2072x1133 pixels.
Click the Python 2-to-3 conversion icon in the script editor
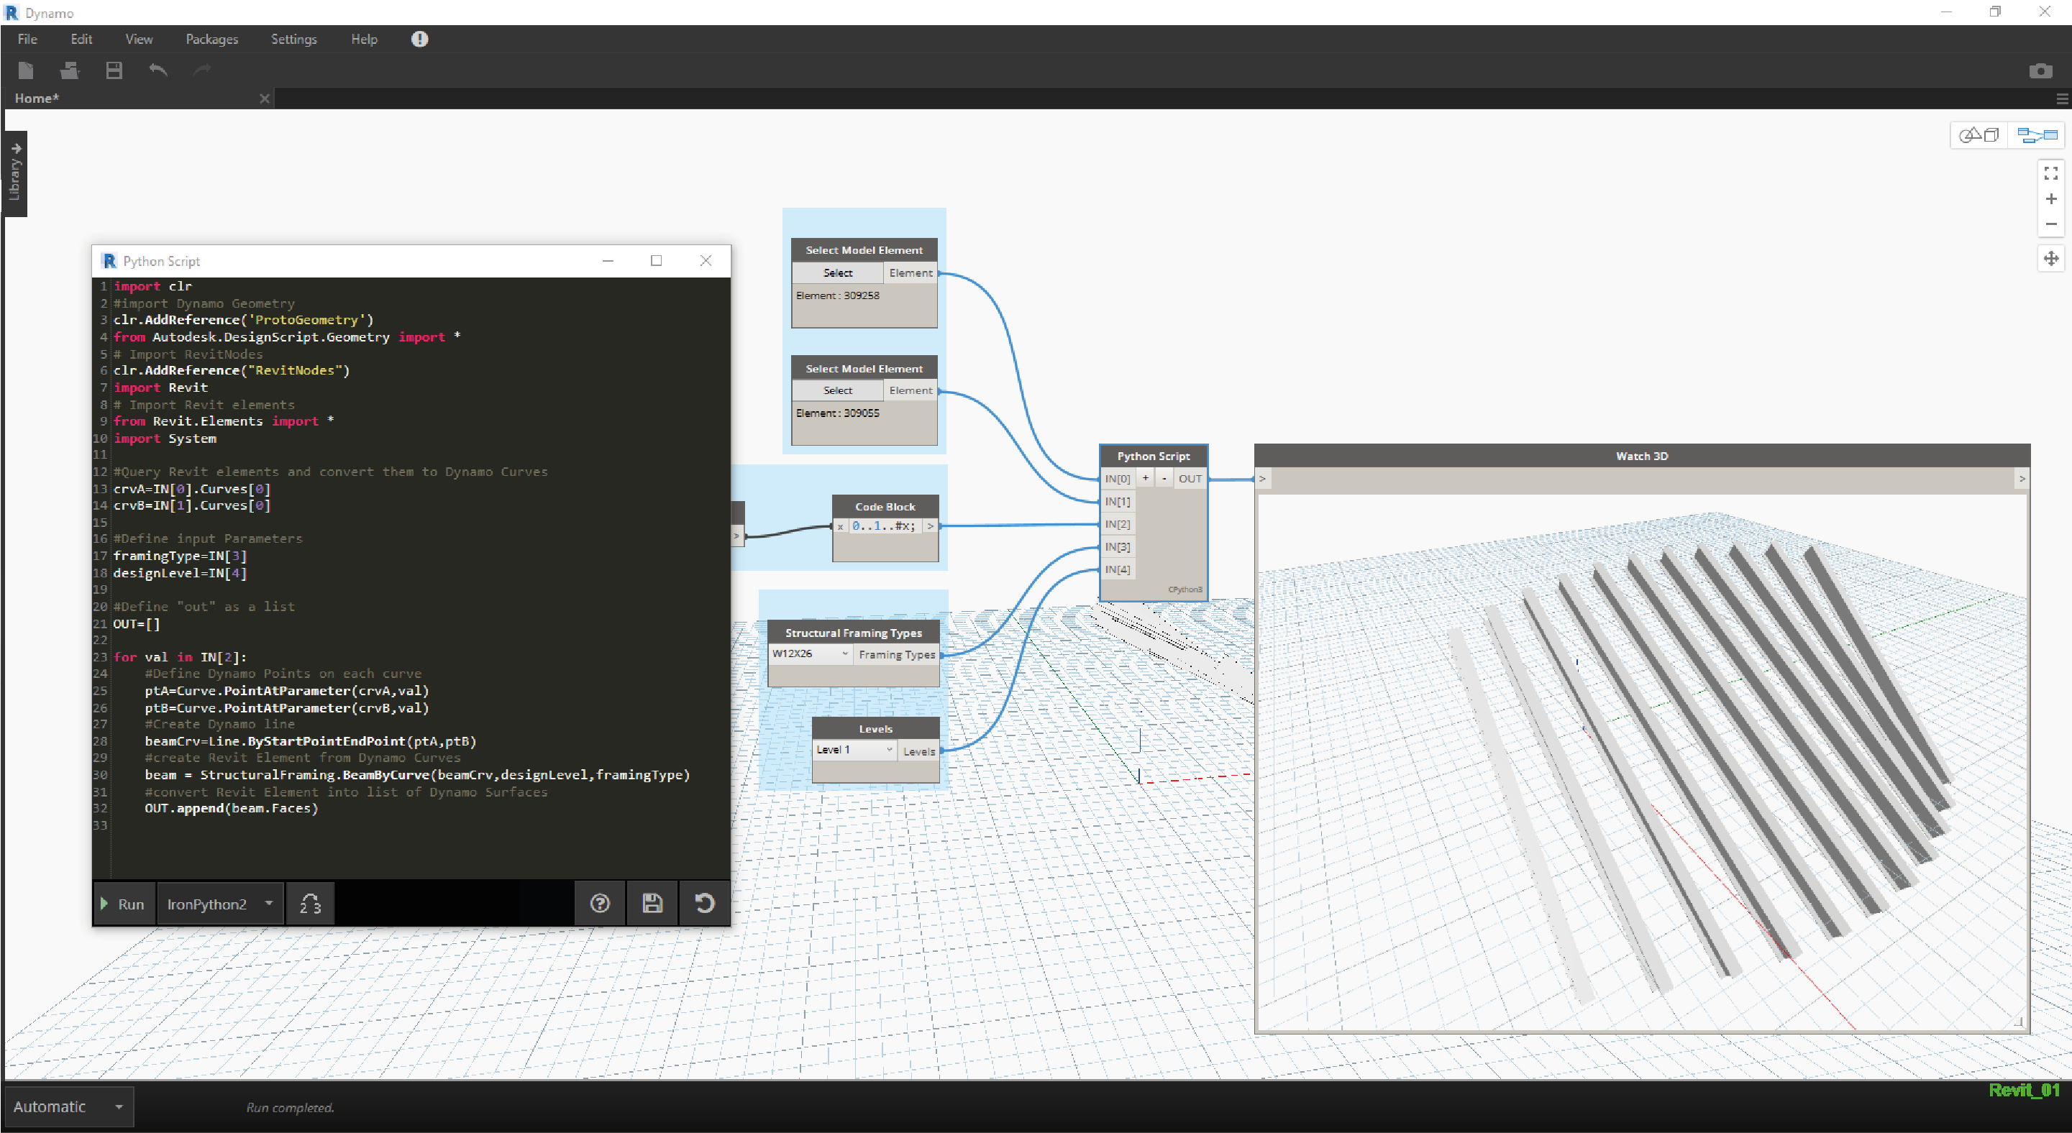click(x=310, y=903)
